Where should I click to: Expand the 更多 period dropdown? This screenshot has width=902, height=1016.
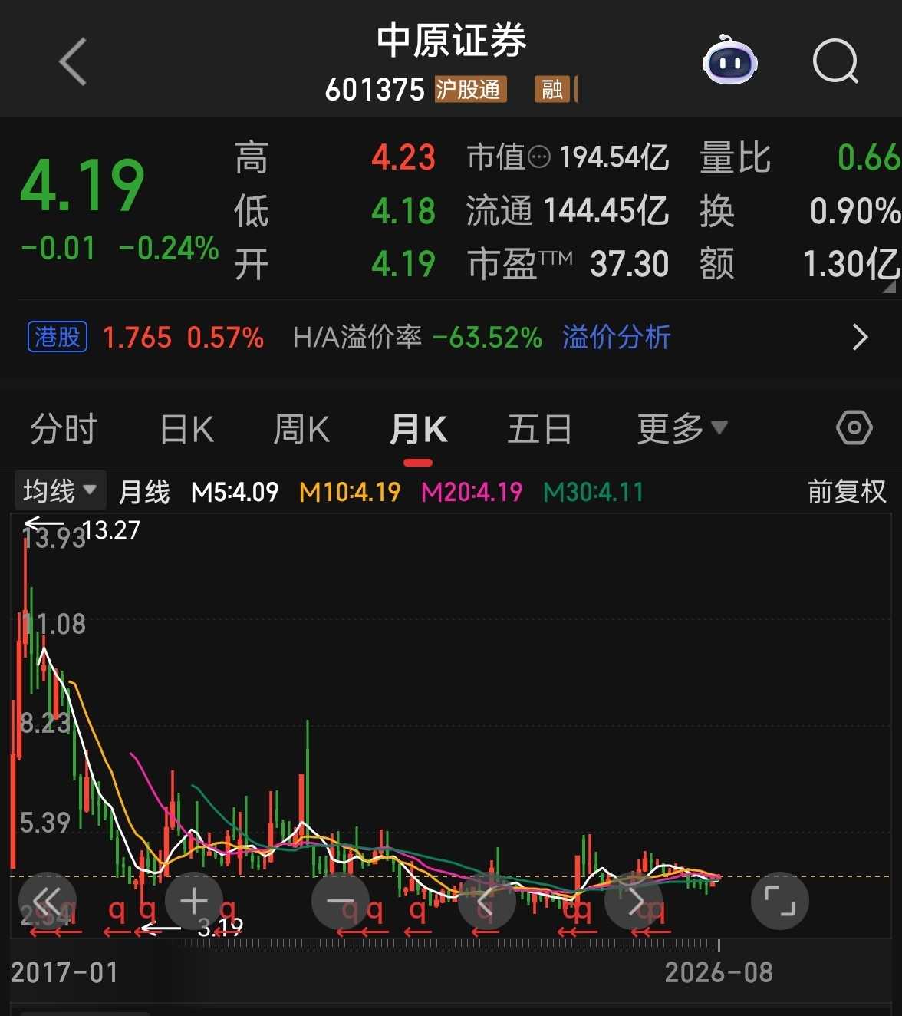[682, 428]
